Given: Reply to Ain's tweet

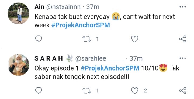Looking at the screenshot, I should pos(39,39).
